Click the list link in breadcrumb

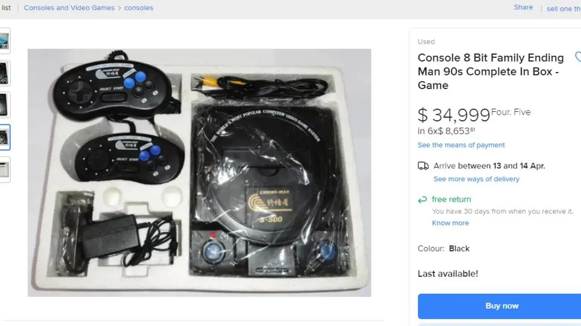pyautogui.click(x=6, y=8)
